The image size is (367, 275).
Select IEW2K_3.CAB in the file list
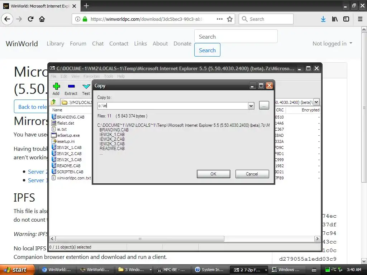coord(69,159)
